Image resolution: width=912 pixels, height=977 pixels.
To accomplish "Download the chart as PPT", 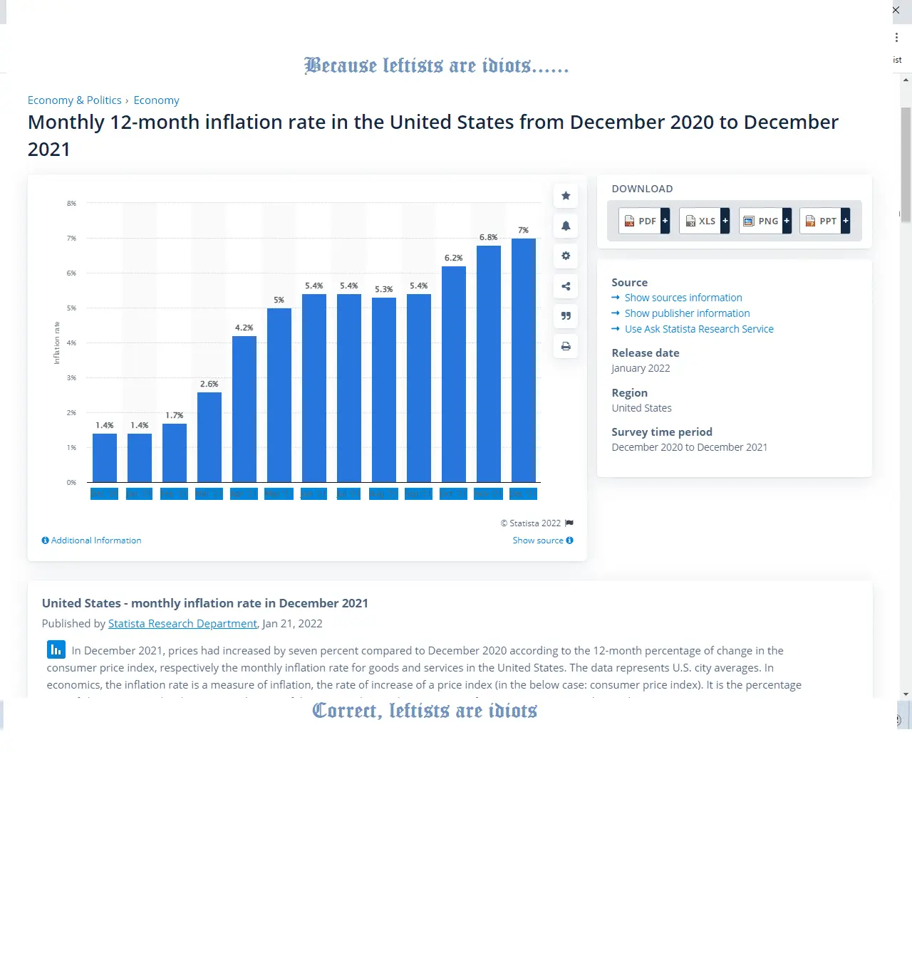I will tap(825, 221).
